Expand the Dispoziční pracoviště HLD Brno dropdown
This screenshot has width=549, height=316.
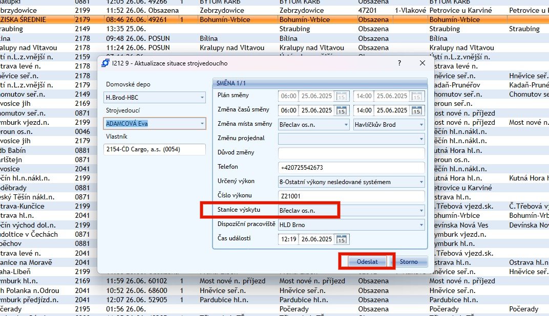(421, 224)
